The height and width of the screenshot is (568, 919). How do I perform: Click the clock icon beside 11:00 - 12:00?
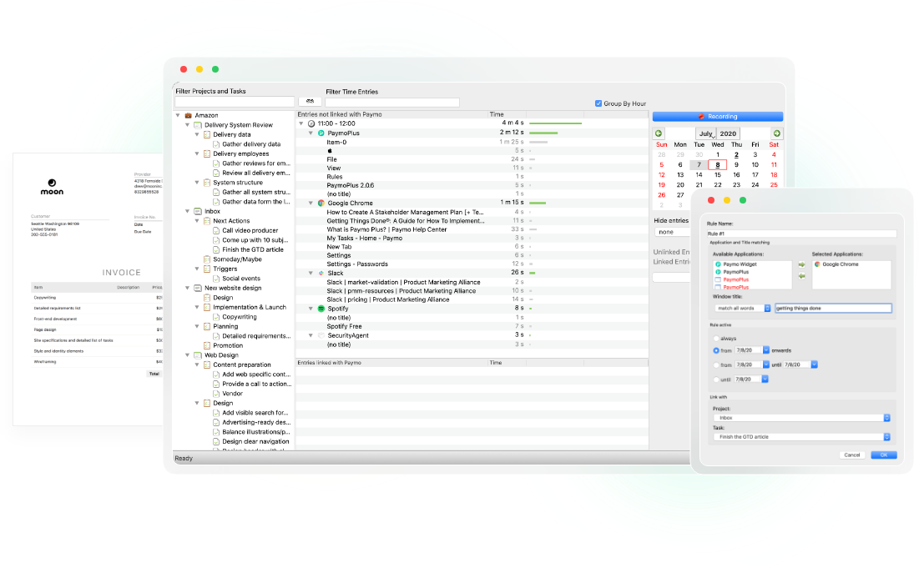tap(311, 123)
